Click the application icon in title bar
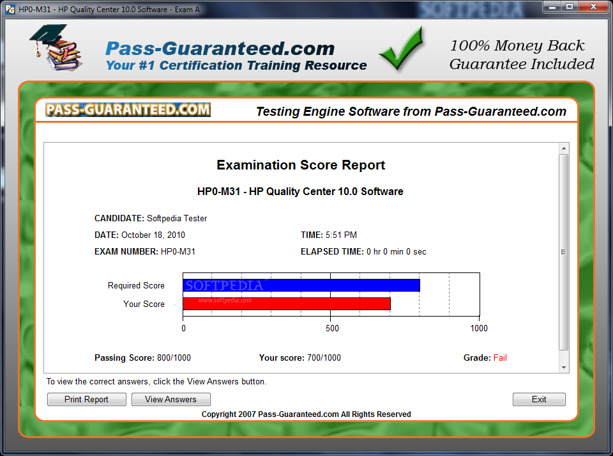This screenshot has height=456, width=613. click(x=11, y=9)
